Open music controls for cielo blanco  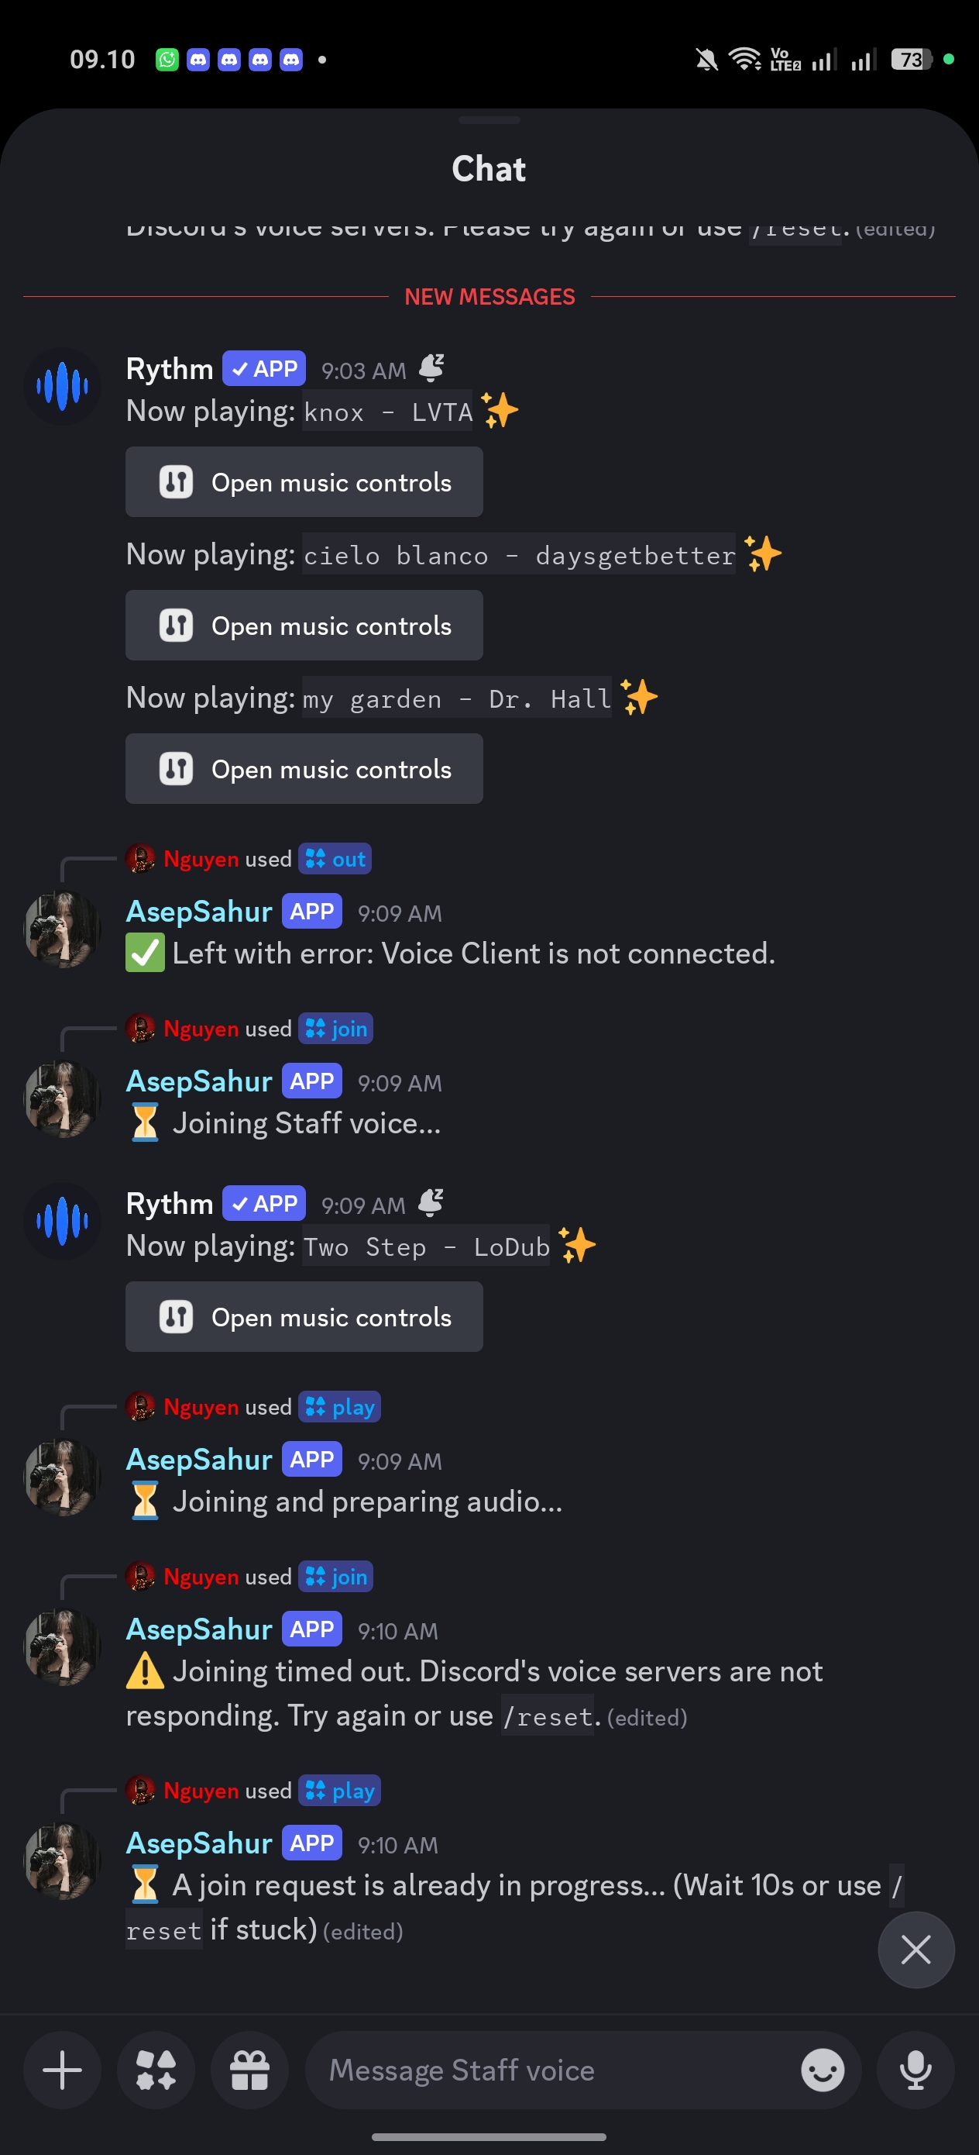coord(304,625)
